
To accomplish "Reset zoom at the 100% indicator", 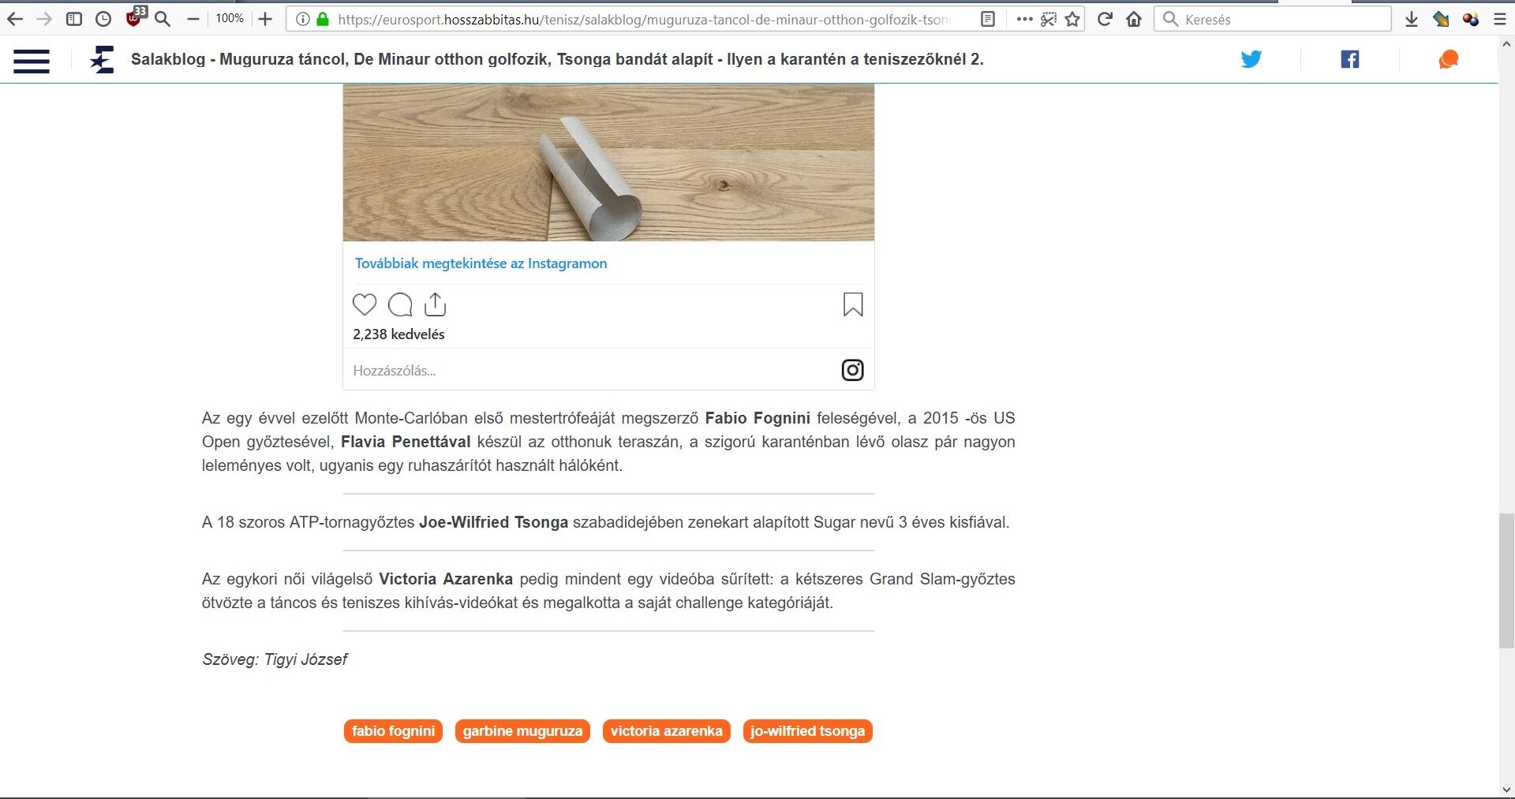I will 230,18.
